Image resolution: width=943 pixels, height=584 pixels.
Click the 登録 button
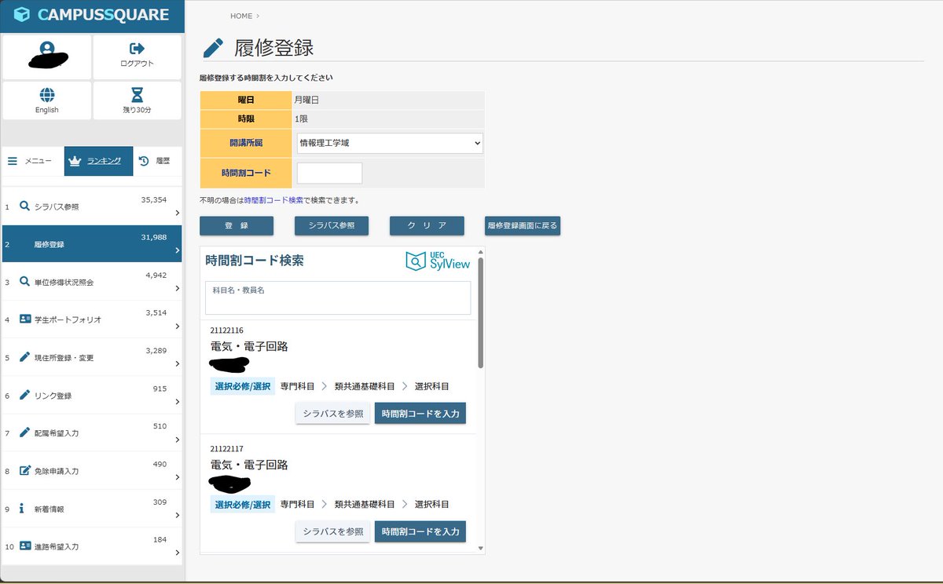click(x=237, y=225)
